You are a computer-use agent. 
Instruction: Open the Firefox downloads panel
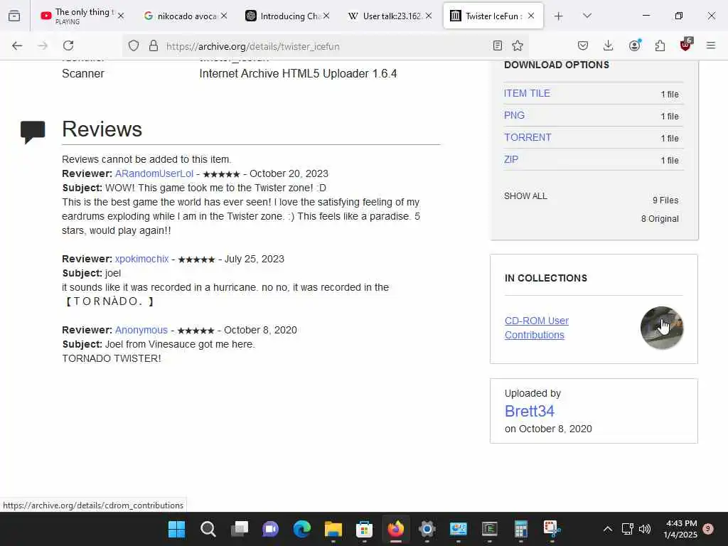609,45
